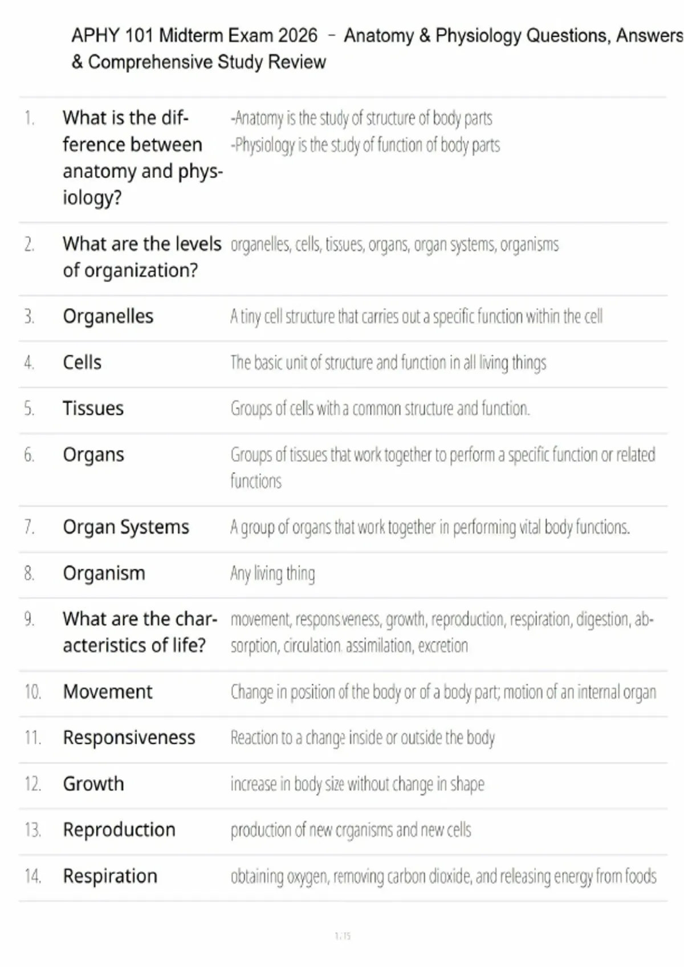Click 'increase in body size' definition text
The width and height of the screenshot is (684, 969).
point(357,784)
